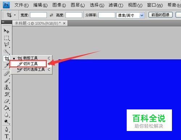The height and width of the screenshot is (140, 181).
Task: Open the 视图 menu
Action: pos(135,5)
